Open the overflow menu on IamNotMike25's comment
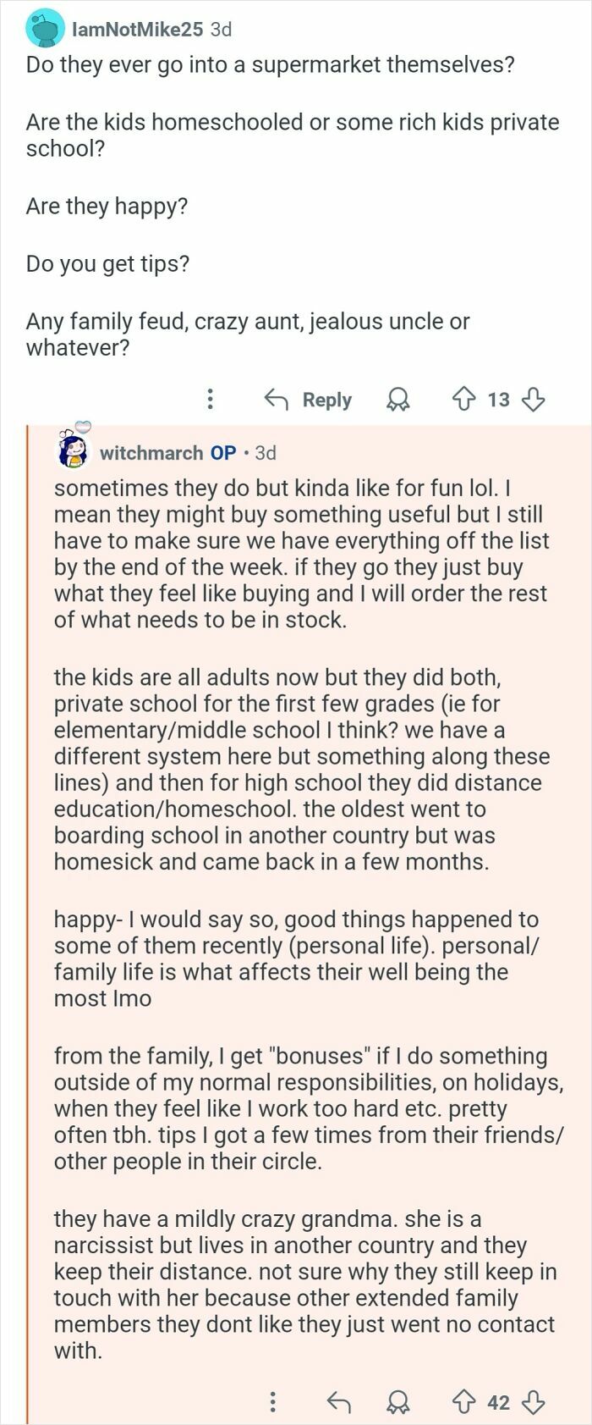Viewport: 592px width, 1425px height. 210,400
